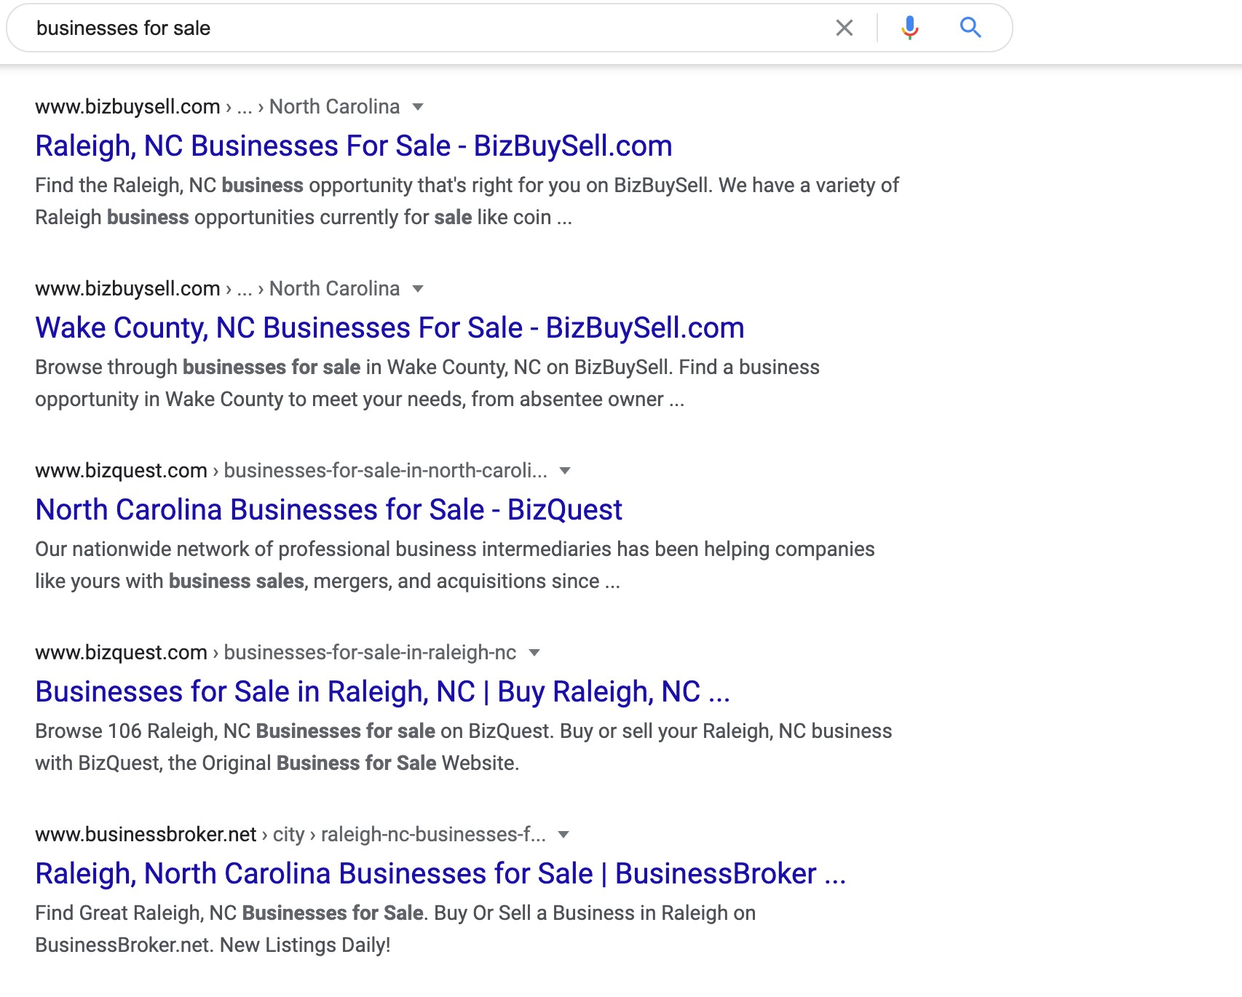Submit search with the magnifying glass icon
The width and height of the screenshot is (1242, 997).
click(970, 28)
